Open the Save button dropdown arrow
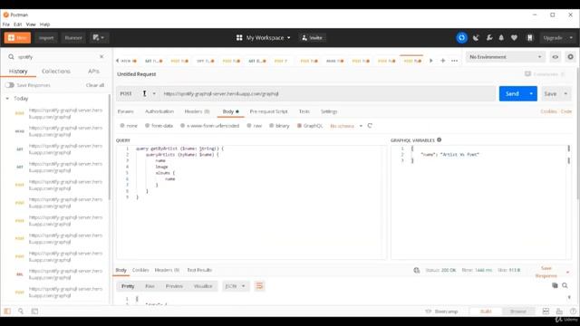 (565, 93)
